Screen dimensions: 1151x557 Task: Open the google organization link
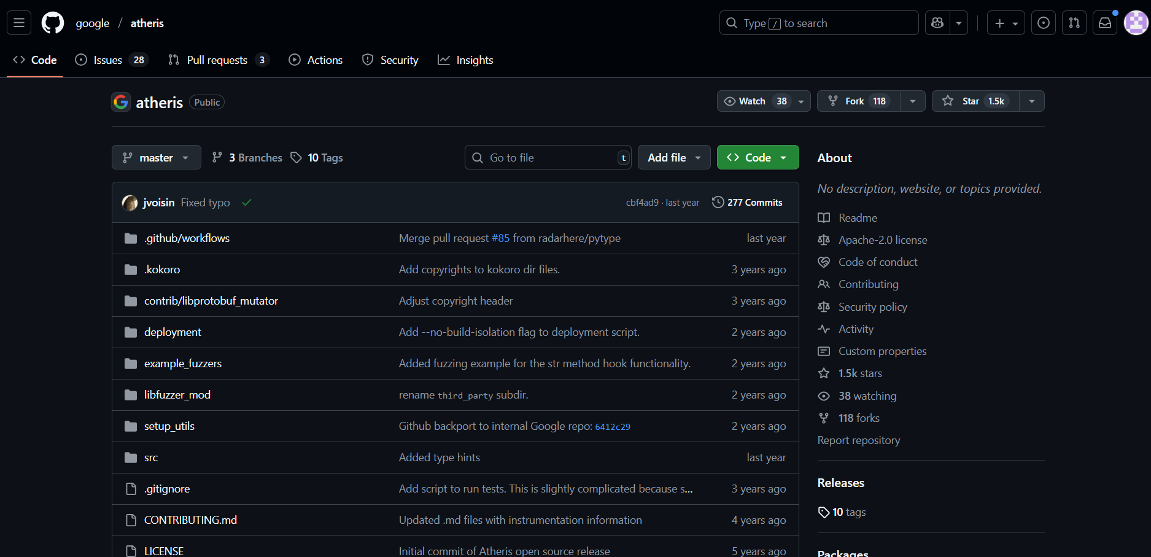coord(93,23)
